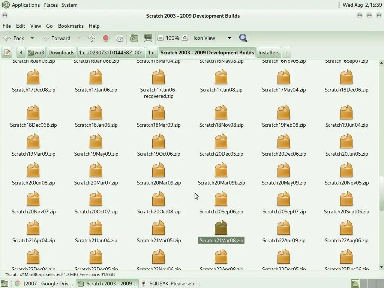Open the Back history dropdown arrow
384x288 pixels.
point(32,38)
